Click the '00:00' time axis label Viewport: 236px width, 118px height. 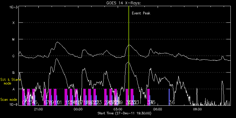click(78, 109)
